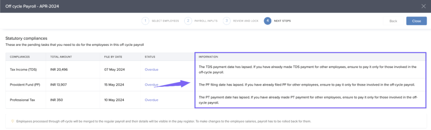Click the INR 350 amount cell
The height and width of the screenshot is (130, 431).
click(56, 100)
